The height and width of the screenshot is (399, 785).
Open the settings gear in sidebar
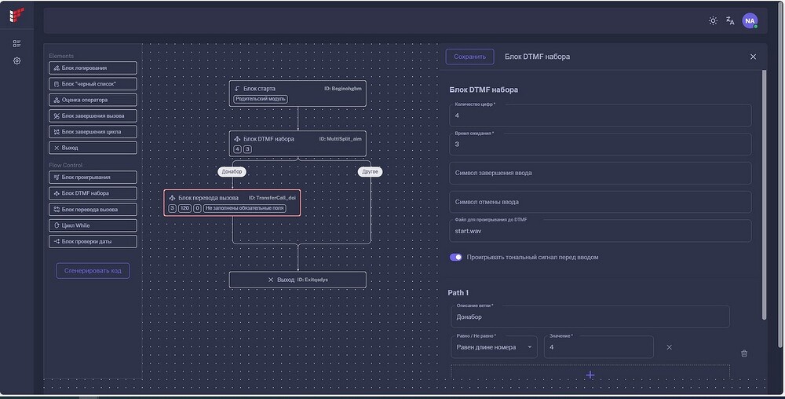click(x=17, y=61)
